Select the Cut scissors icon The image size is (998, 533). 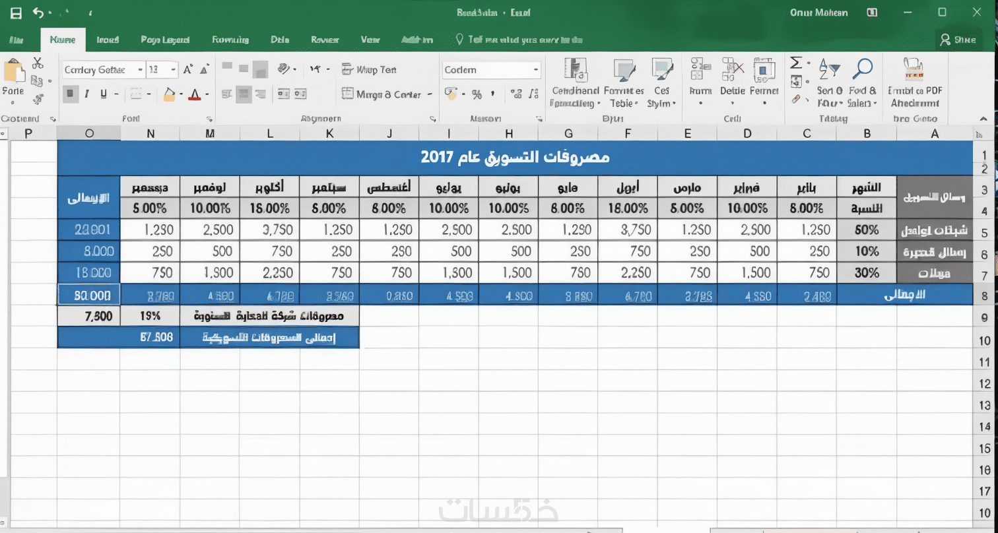point(37,63)
